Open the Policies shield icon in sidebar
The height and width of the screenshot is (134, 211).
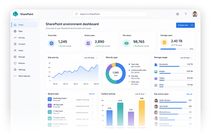(x=15, y=63)
